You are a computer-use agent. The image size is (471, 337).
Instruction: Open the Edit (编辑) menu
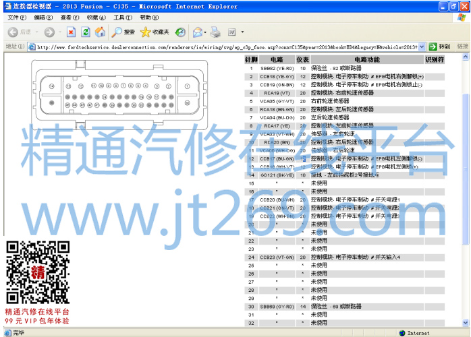(x=44, y=18)
